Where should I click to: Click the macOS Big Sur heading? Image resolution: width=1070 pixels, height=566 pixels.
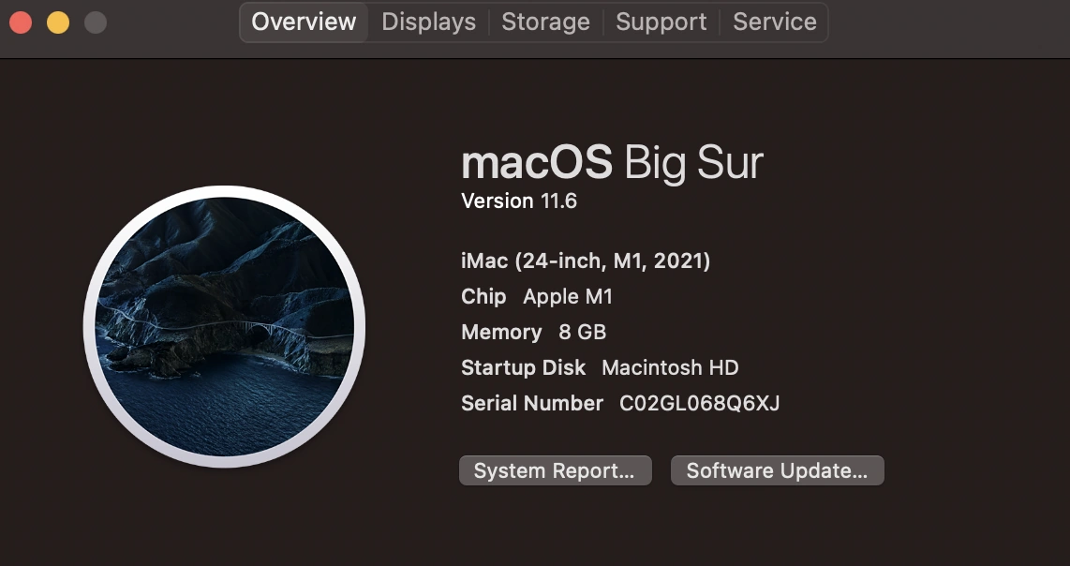(612, 162)
